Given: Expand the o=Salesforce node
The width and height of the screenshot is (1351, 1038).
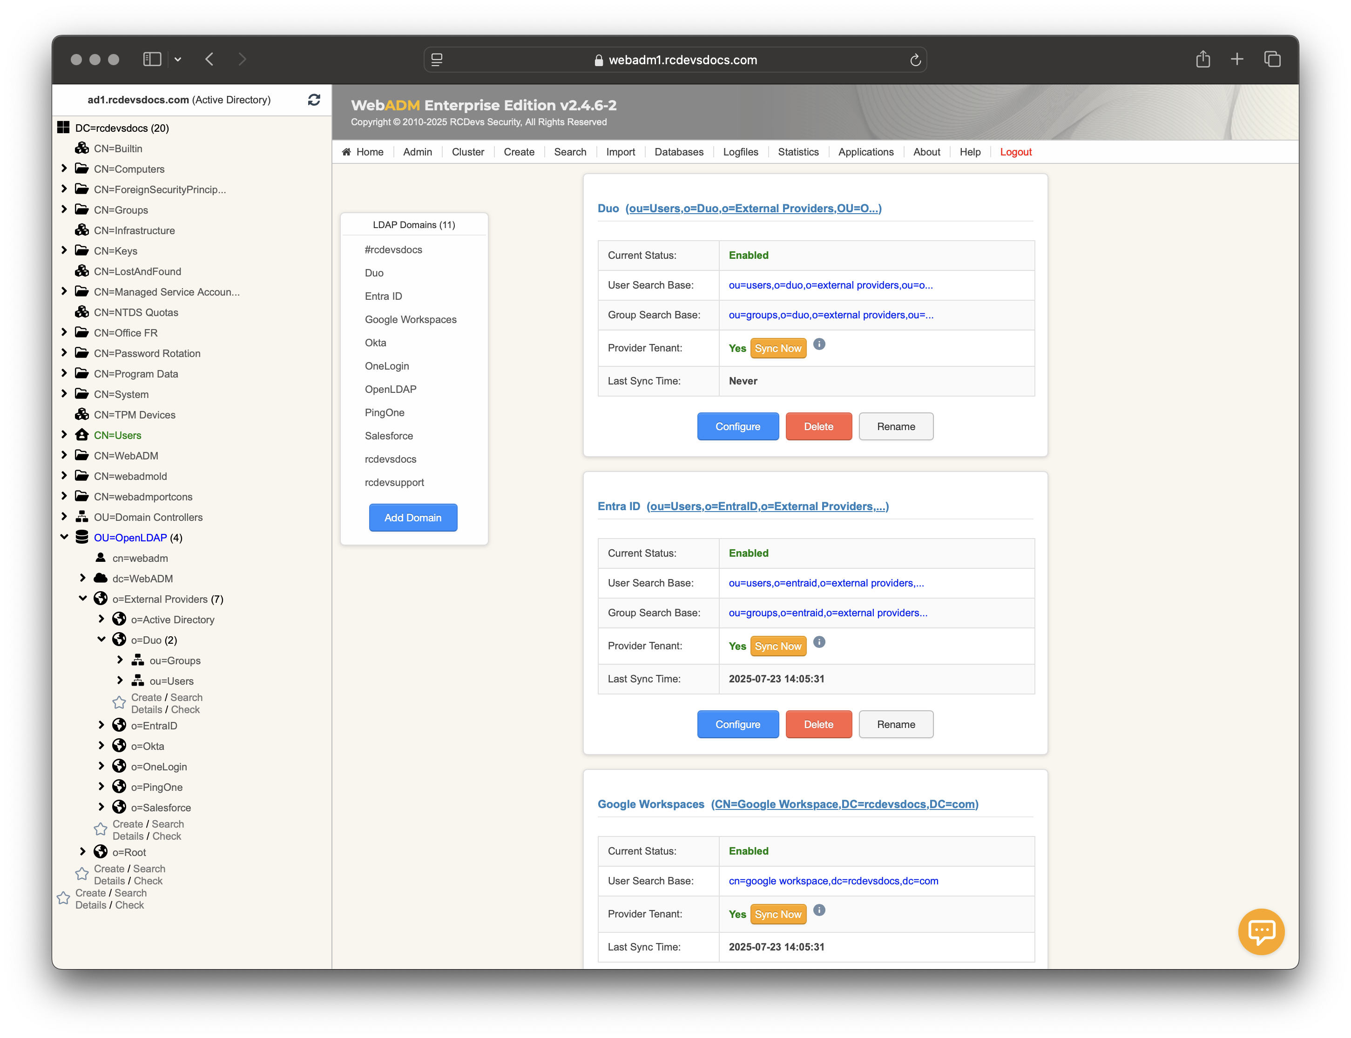Looking at the screenshot, I should [x=101, y=806].
